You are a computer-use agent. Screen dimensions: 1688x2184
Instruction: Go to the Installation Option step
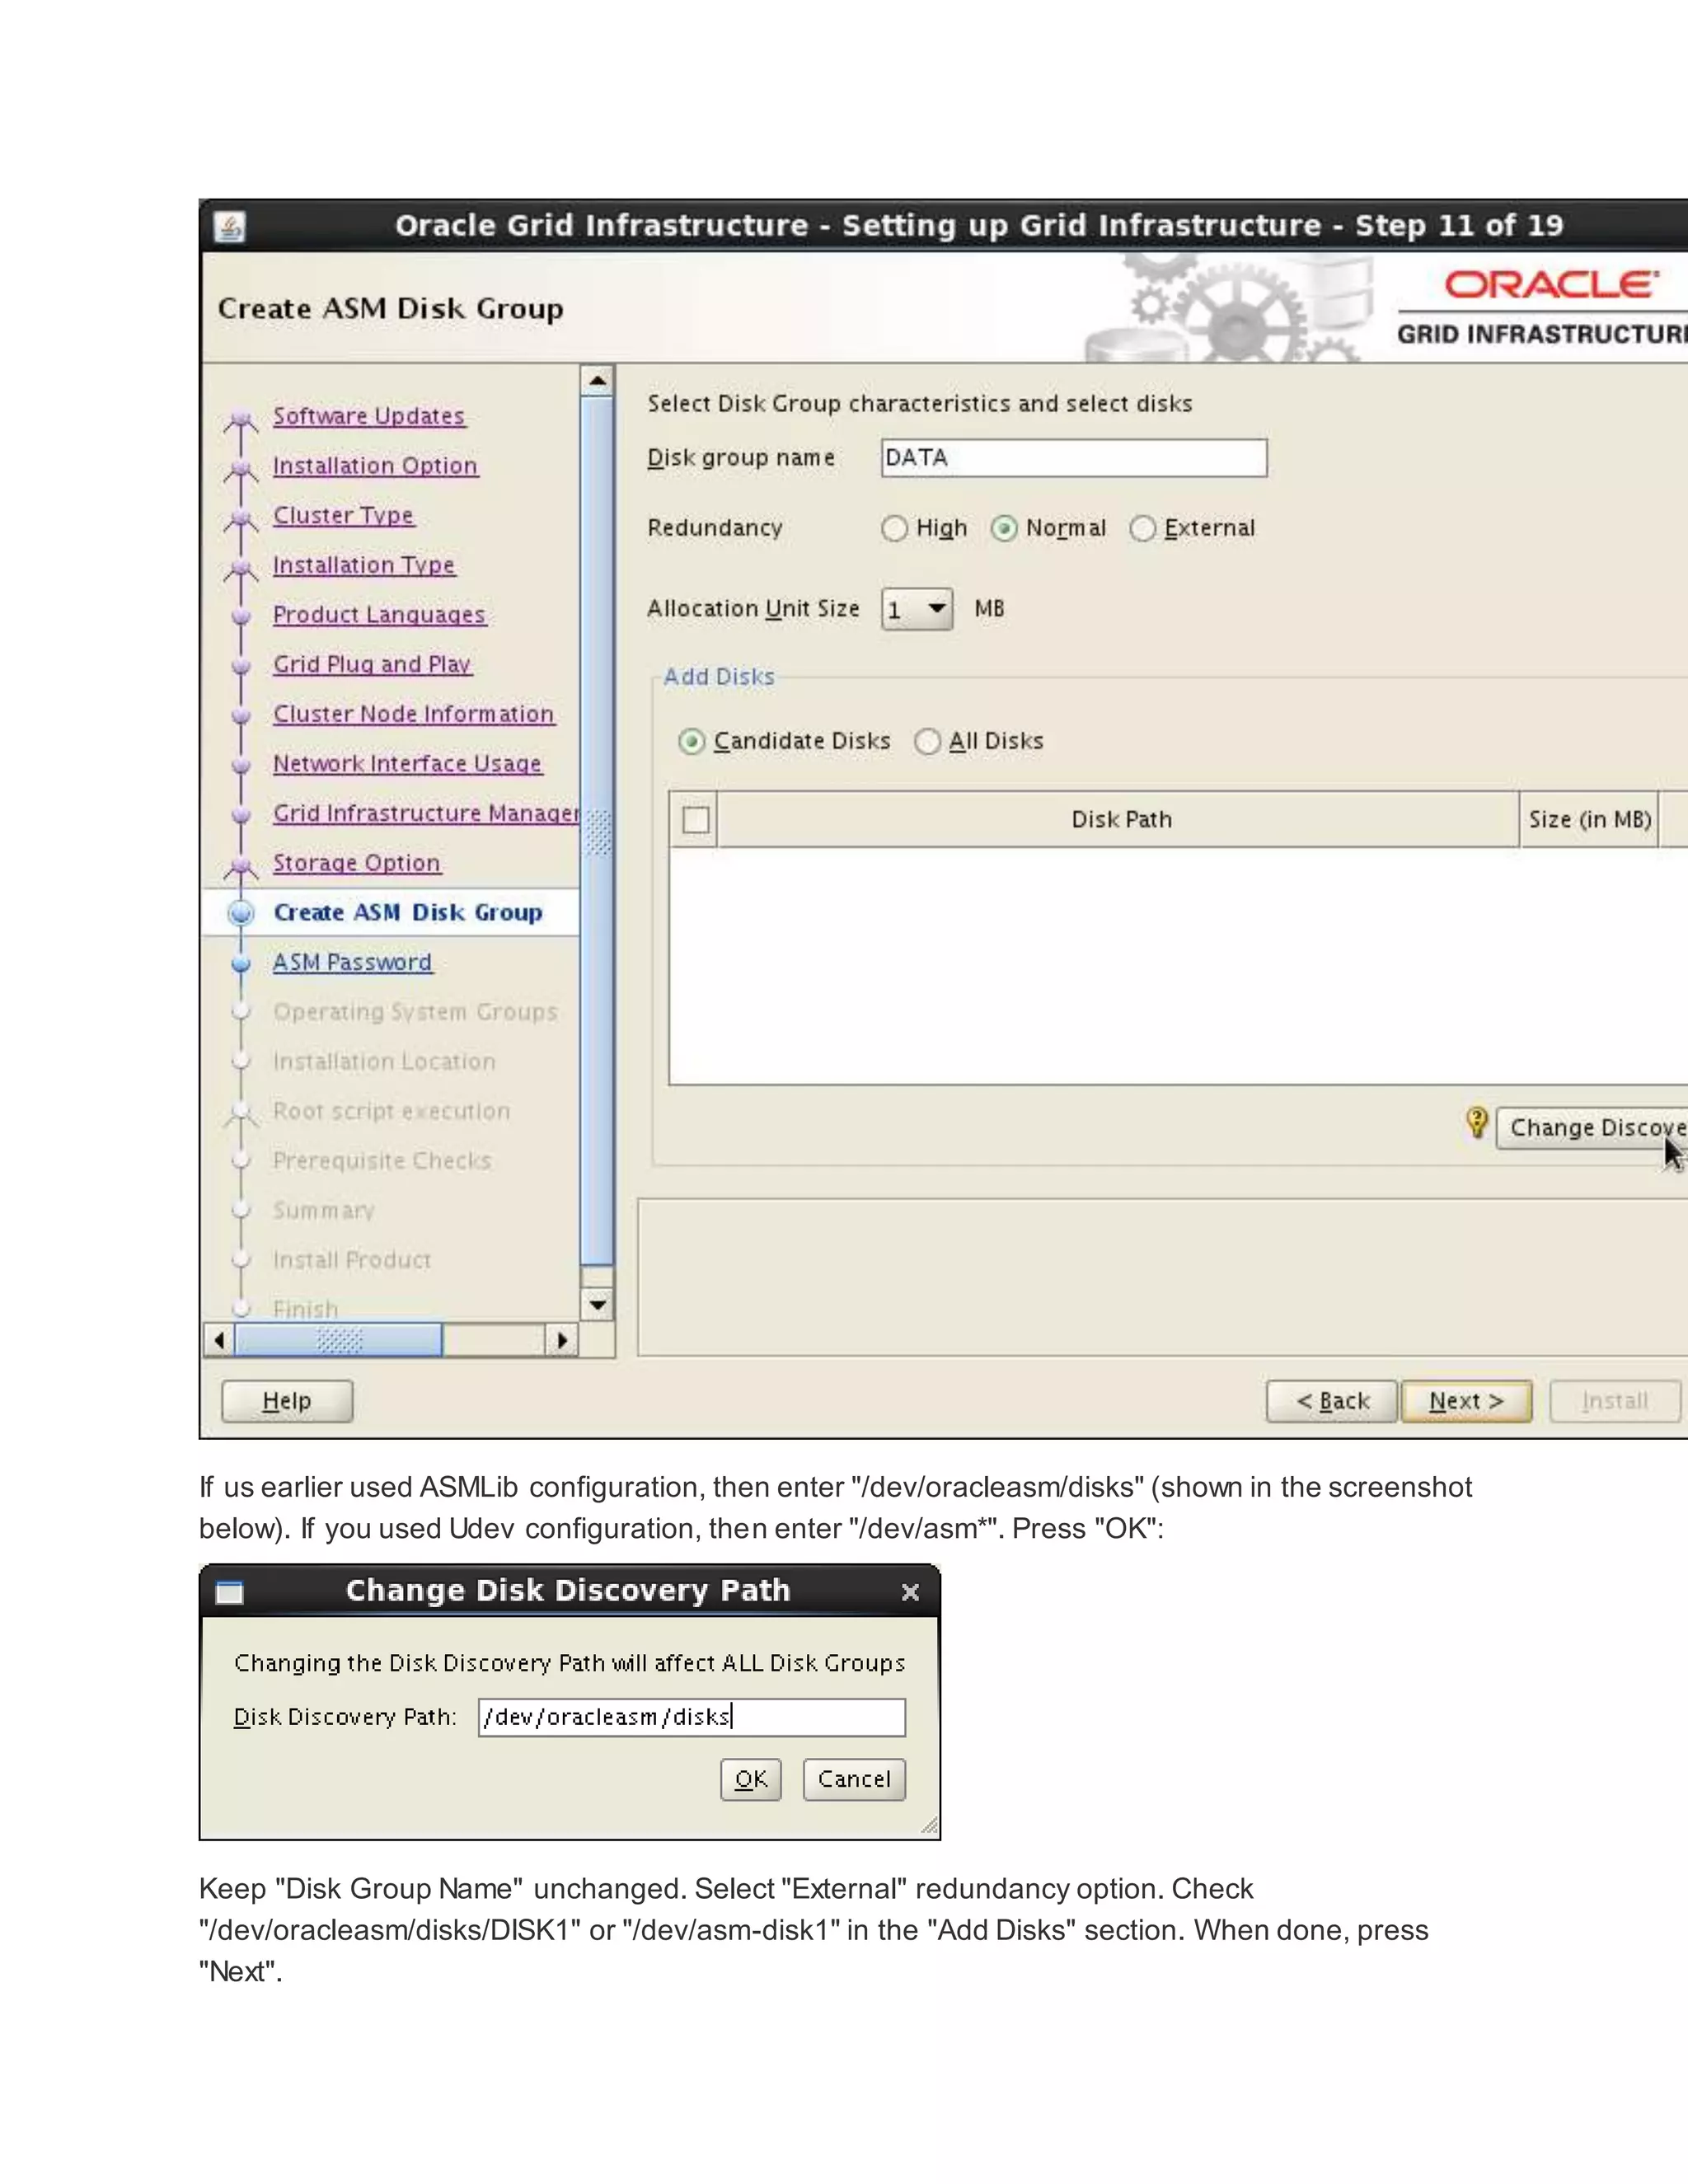point(375,466)
